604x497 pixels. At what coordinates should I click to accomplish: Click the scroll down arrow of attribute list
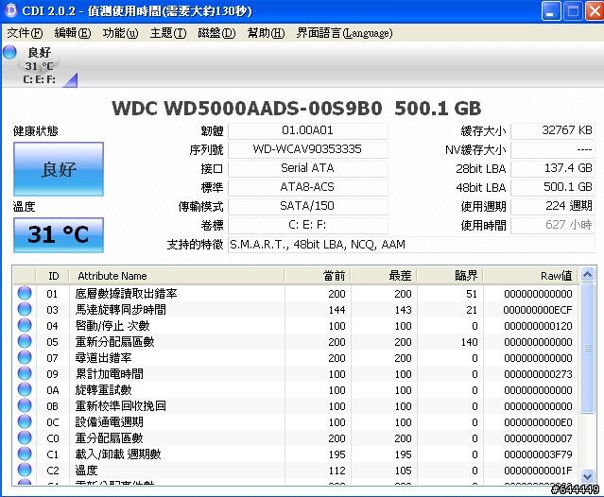[x=587, y=476]
